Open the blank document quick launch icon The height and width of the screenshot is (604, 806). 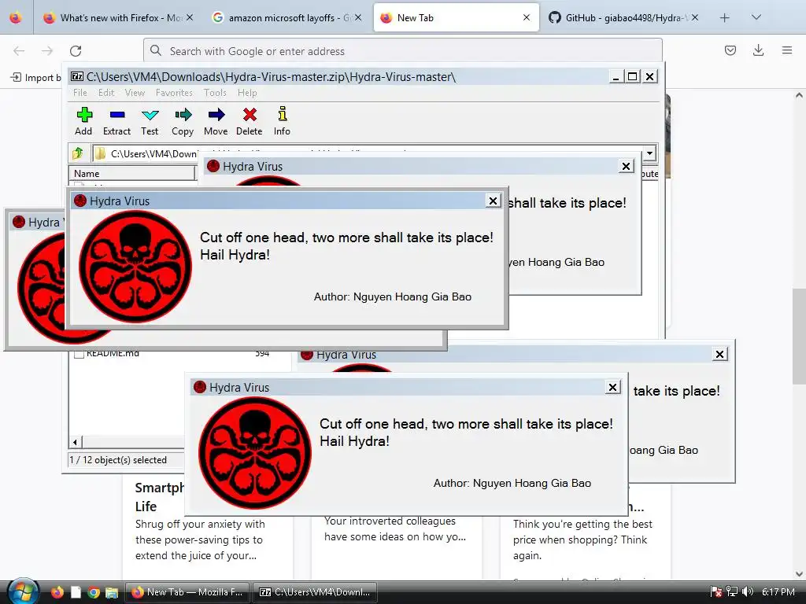click(76, 592)
